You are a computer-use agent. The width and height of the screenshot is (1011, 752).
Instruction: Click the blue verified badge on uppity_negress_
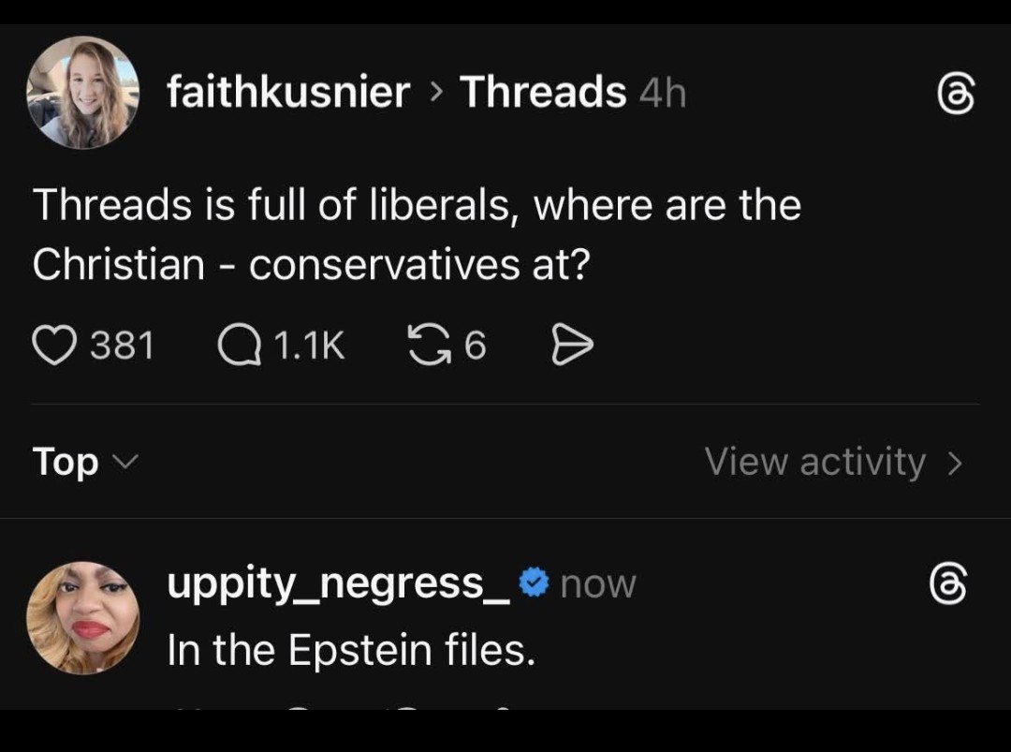point(535,583)
